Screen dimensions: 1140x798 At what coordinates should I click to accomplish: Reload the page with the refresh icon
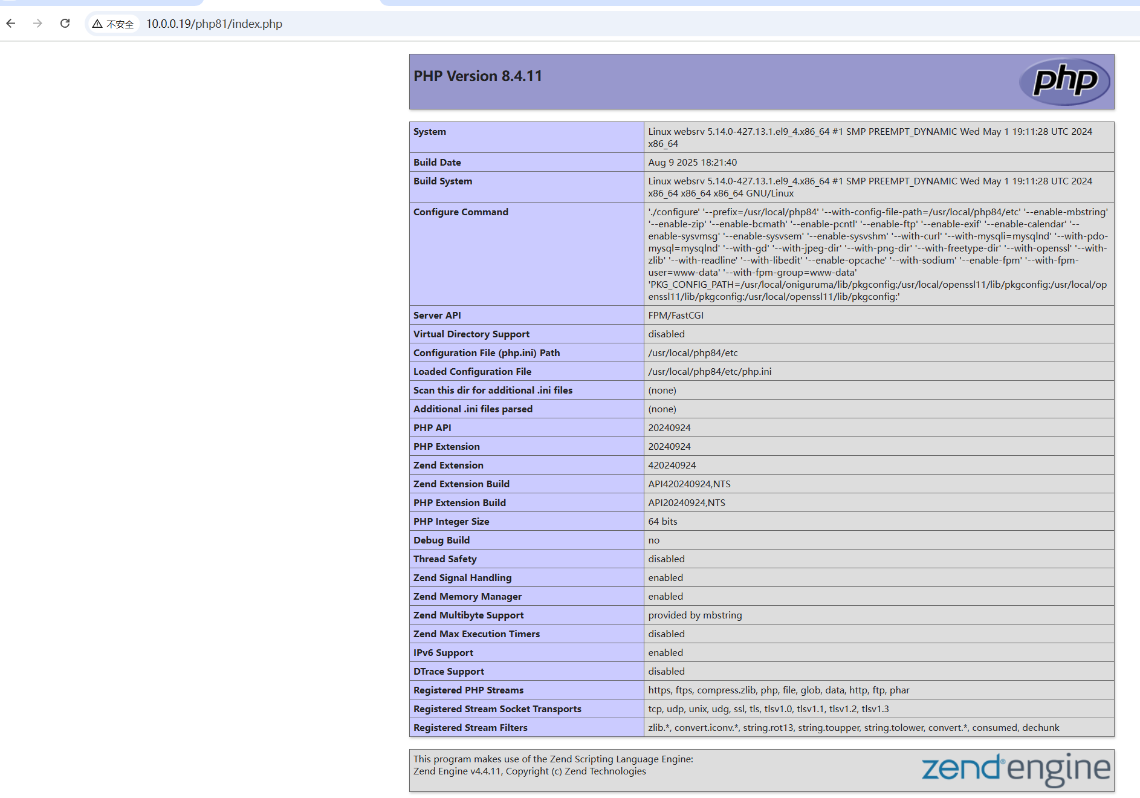[65, 24]
